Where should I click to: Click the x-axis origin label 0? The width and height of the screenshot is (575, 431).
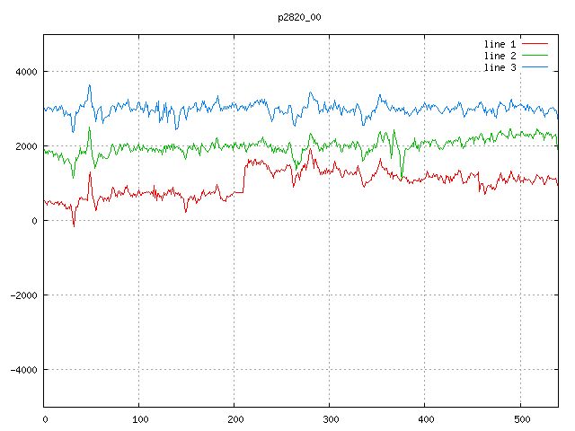[45, 419]
